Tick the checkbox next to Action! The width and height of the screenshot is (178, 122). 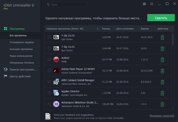pos(49,59)
